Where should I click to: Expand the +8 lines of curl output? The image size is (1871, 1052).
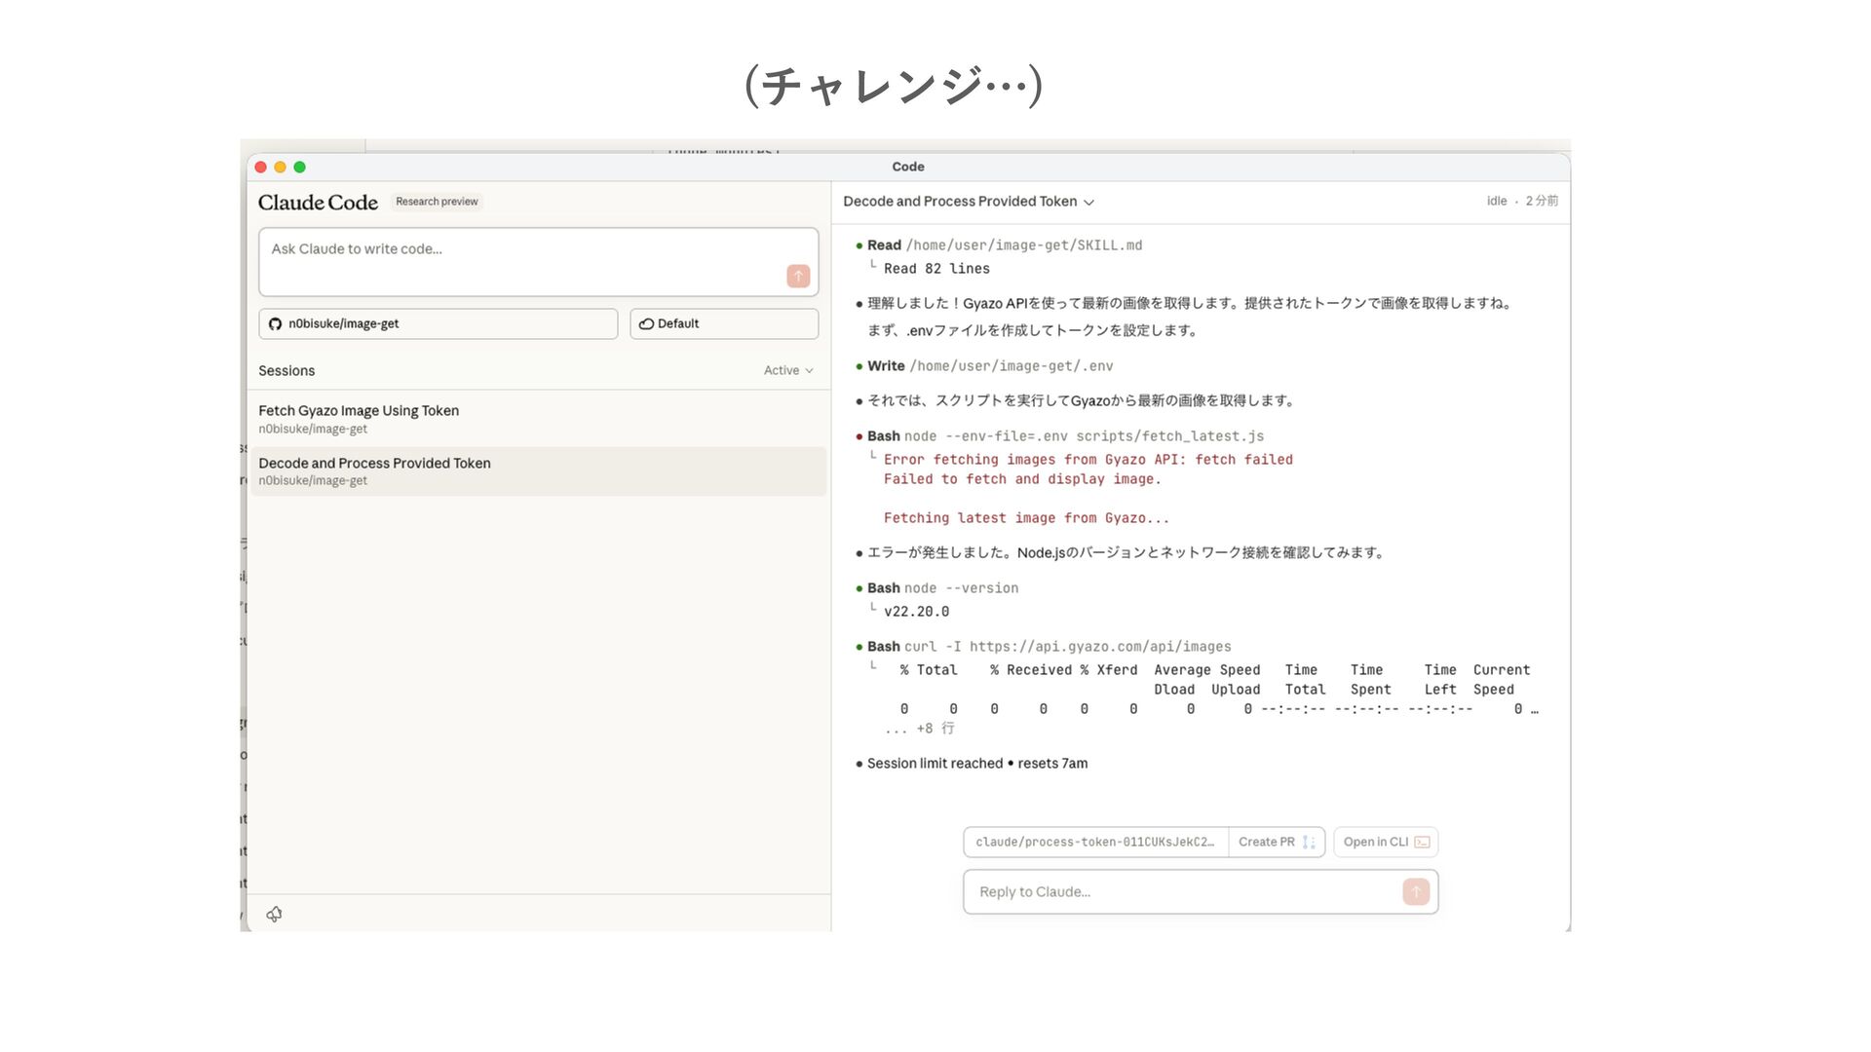920,729
